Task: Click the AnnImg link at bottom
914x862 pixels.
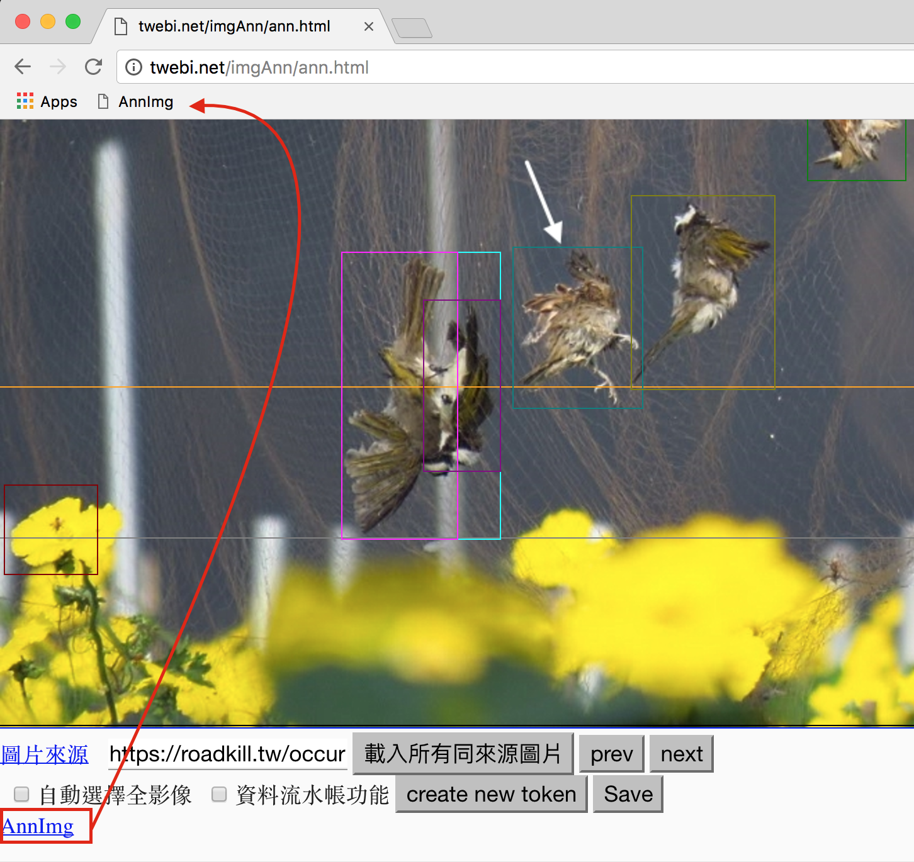Action: [x=38, y=826]
